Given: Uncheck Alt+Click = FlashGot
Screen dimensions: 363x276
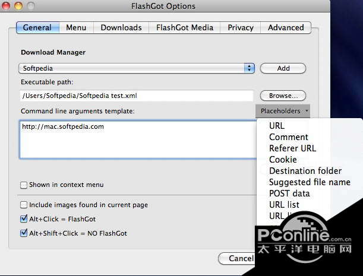Looking at the screenshot, I should point(24,219).
